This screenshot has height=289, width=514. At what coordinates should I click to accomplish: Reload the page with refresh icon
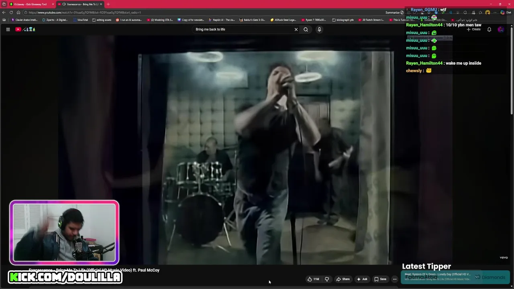coord(11,12)
